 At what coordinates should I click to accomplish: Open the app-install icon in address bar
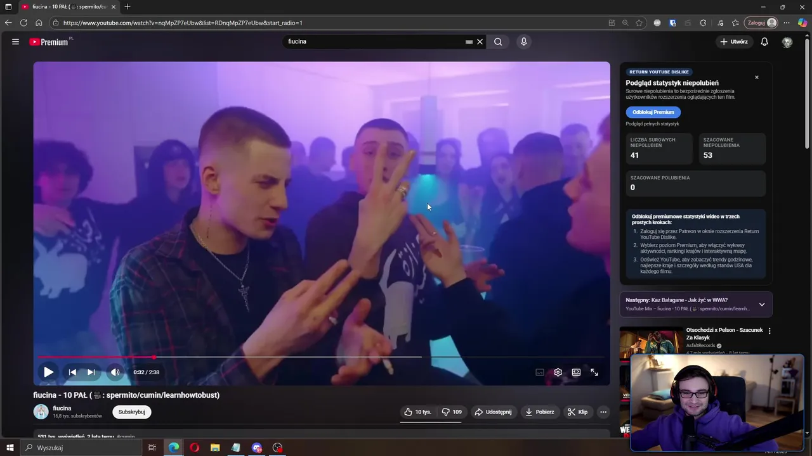[612, 23]
